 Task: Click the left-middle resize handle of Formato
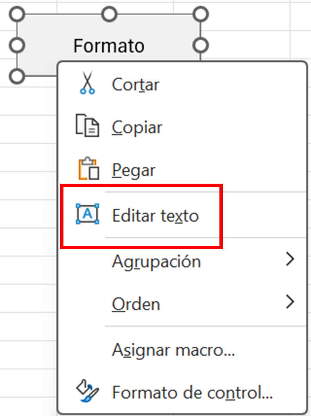(17, 45)
